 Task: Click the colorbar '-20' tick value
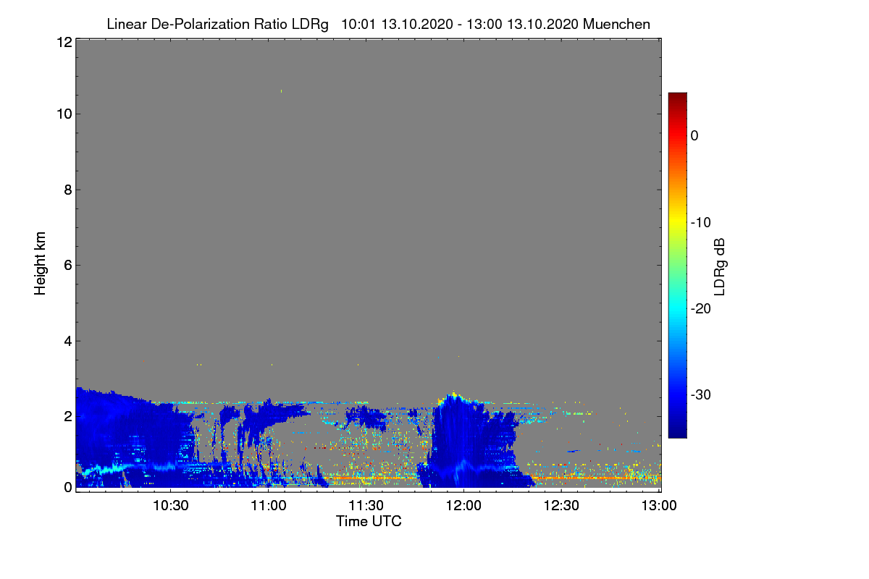[700, 309]
